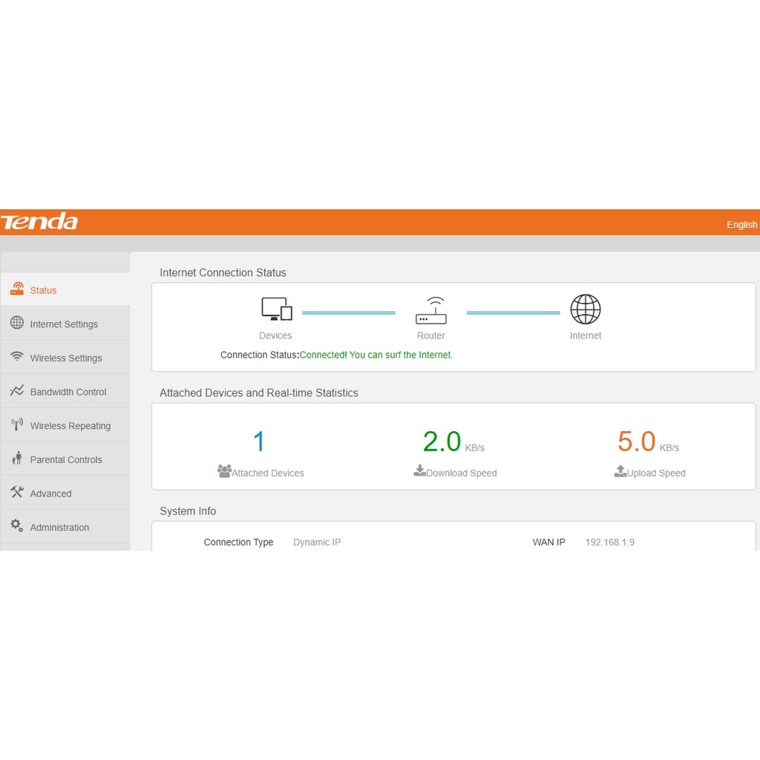Click the attached devices count number
Screen dimensions: 760x760
pos(259,442)
